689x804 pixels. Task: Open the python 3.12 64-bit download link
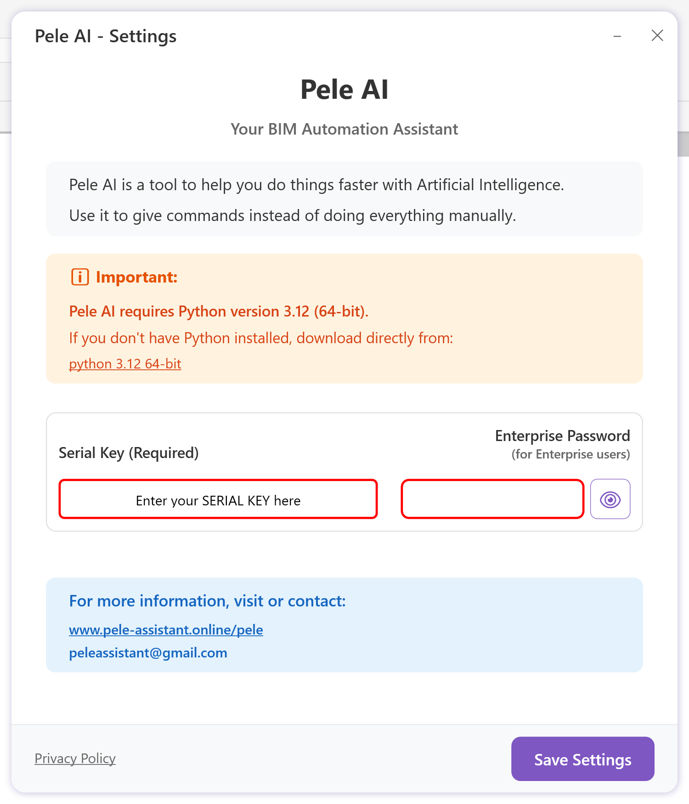125,364
